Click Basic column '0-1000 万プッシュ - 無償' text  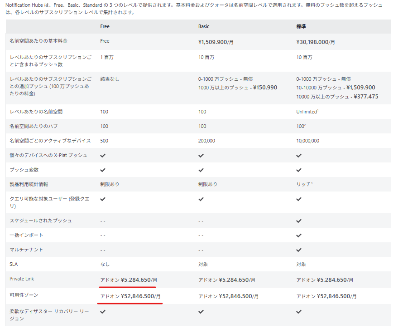click(x=225, y=79)
